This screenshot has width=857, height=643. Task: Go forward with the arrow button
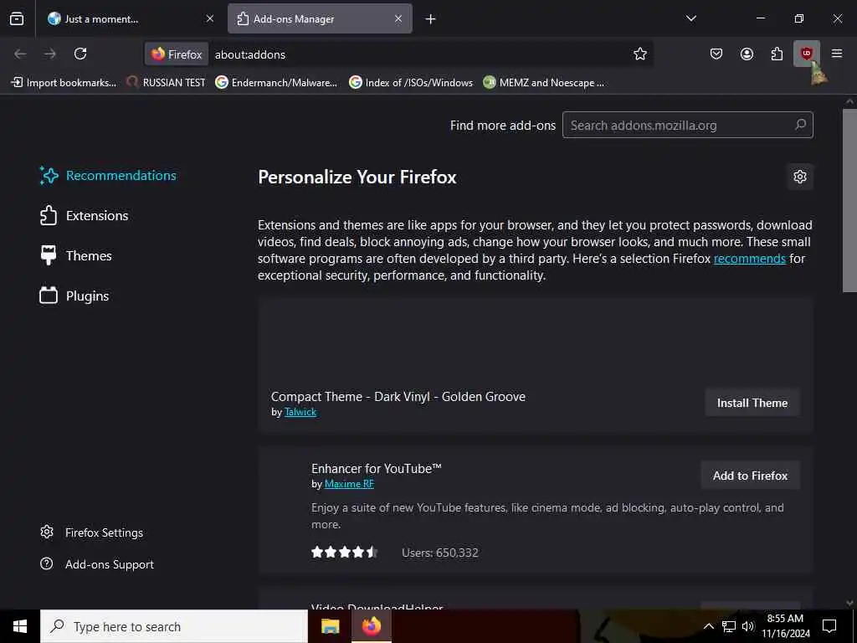(50, 54)
